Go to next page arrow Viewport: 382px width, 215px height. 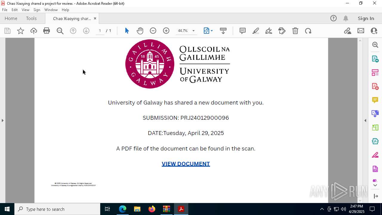click(86, 31)
